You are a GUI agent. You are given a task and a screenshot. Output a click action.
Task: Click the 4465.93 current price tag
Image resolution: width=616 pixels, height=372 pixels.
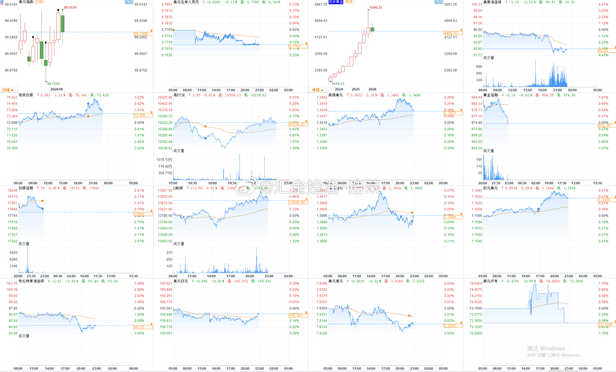click(x=453, y=33)
